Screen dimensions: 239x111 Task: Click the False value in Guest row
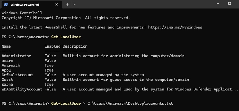tap(50, 80)
